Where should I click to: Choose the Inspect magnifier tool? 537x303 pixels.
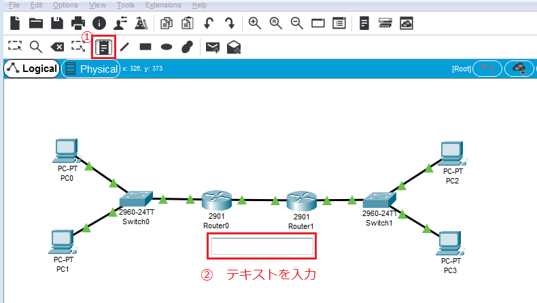pyautogui.click(x=36, y=47)
